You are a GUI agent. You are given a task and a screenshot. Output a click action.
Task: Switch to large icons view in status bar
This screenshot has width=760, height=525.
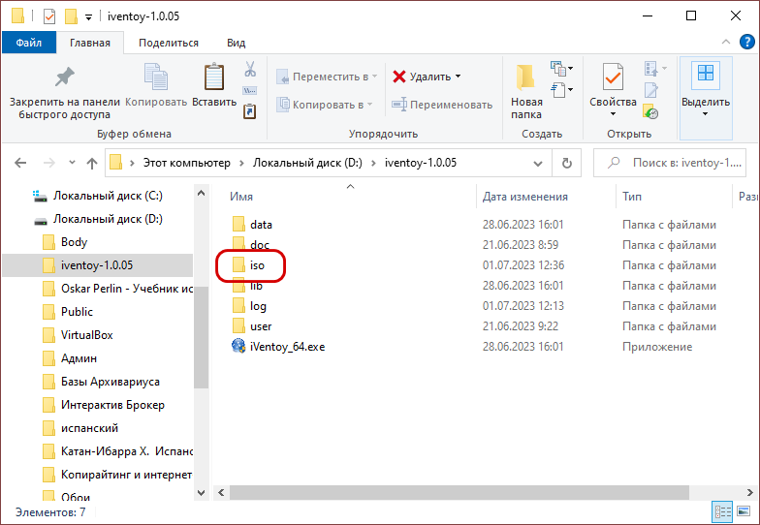tap(744, 511)
